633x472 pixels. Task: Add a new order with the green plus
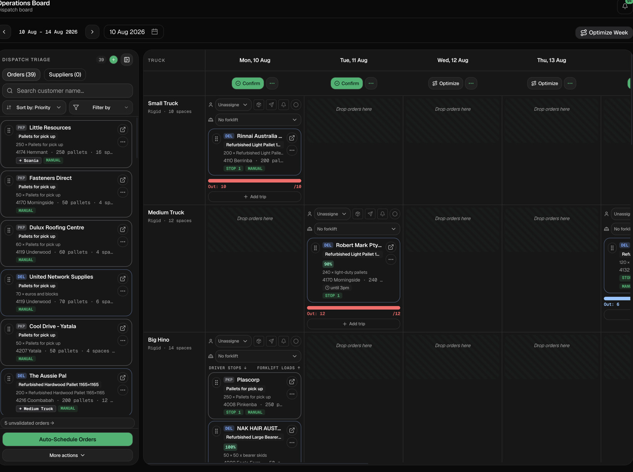113,60
